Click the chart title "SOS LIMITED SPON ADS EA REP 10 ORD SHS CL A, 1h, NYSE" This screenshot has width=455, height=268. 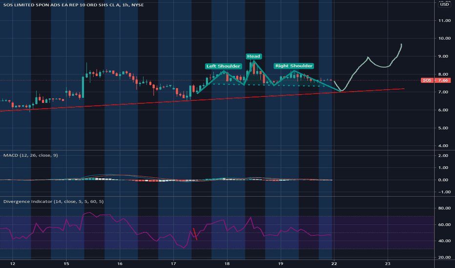click(73, 5)
